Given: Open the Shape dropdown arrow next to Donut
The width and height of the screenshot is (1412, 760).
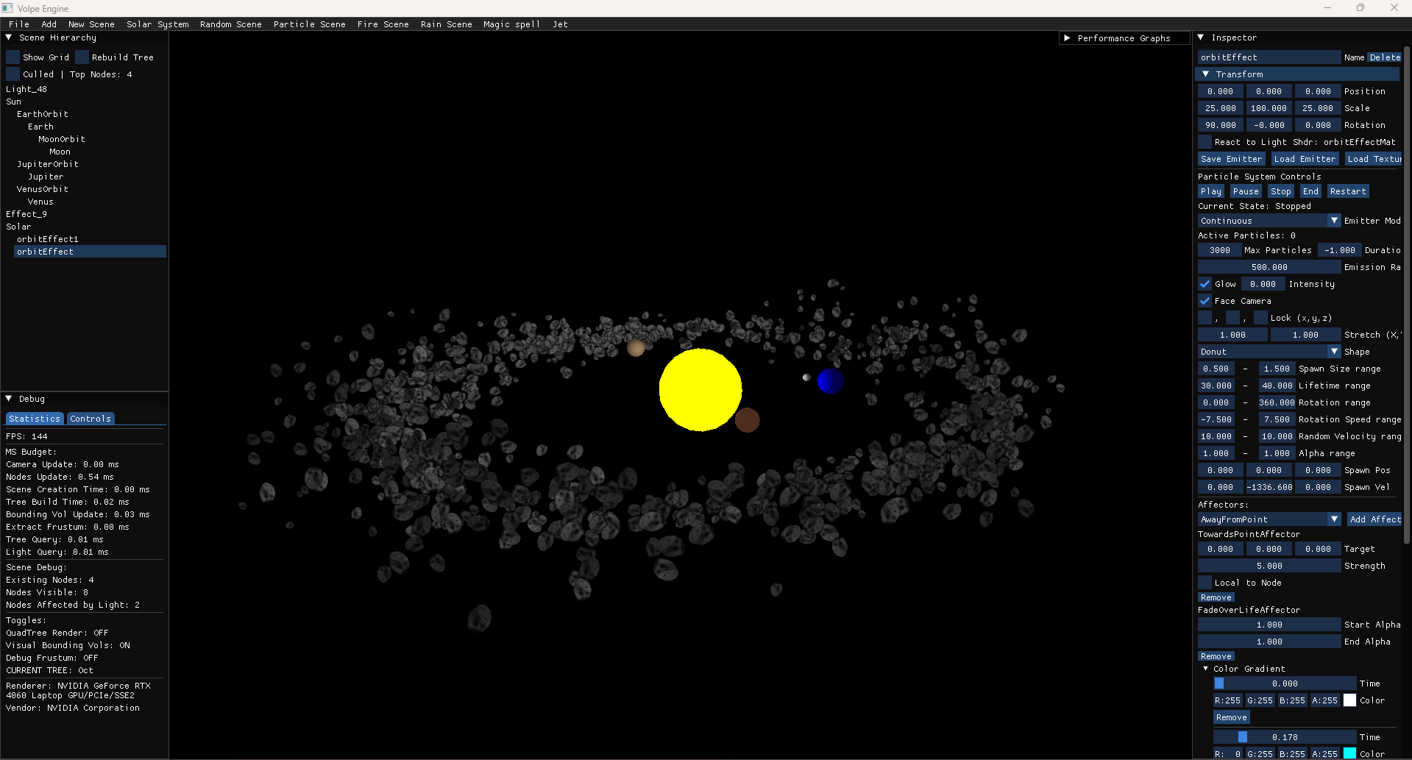Looking at the screenshot, I should coord(1333,351).
